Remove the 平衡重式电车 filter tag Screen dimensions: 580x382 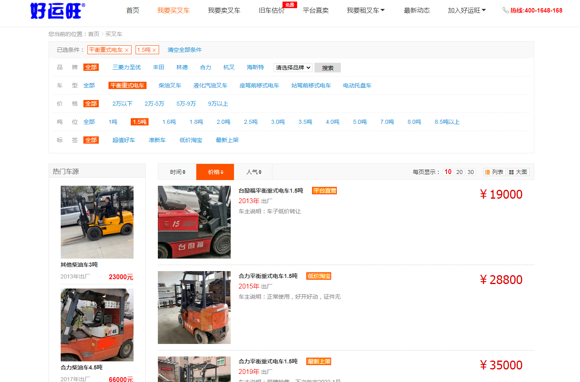[x=127, y=50]
